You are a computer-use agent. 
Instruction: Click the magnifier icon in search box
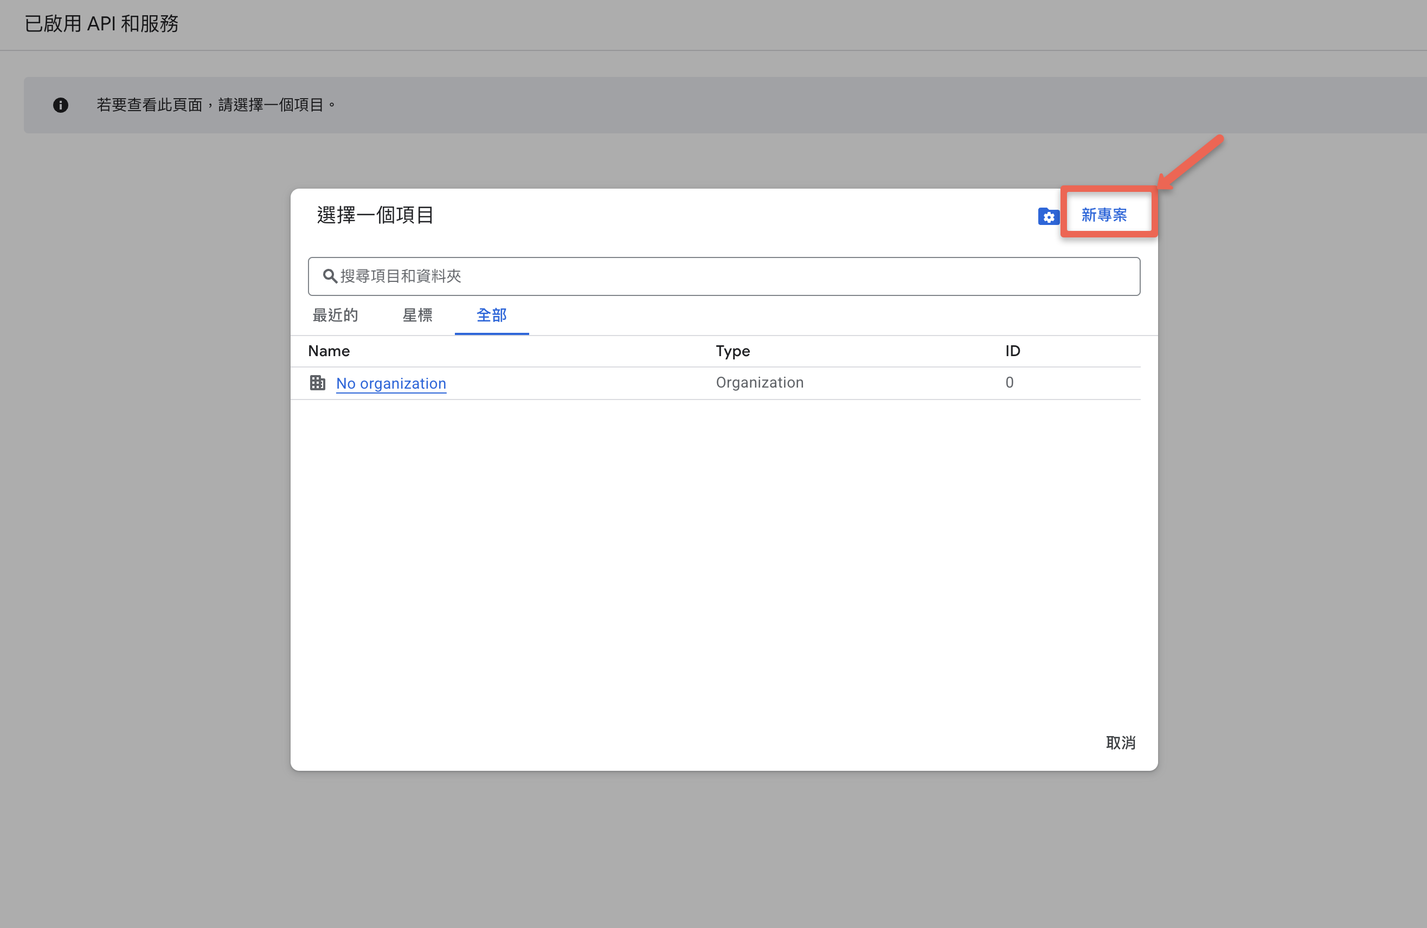click(329, 276)
